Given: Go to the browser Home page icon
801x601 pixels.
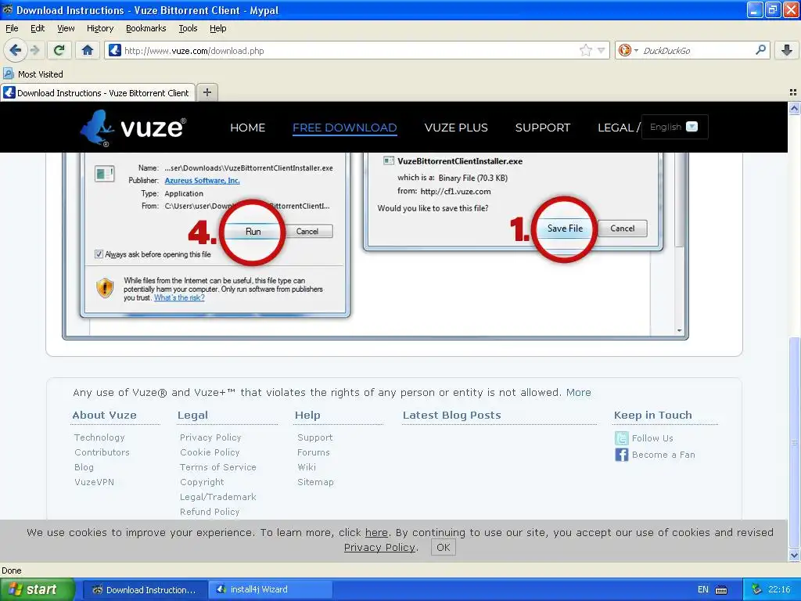Looking at the screenshot, I should (x=88, y=50).
